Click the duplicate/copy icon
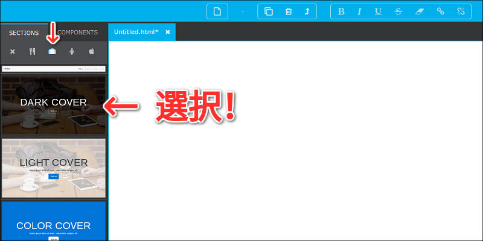This screenshot has width=483, height=241. click(x=269, y=11)
